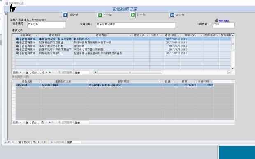Image resolution: width=255 pixels, height=159 pixels.
Task: Click new record button in bottom main navigator
Action: click(46, 142)
